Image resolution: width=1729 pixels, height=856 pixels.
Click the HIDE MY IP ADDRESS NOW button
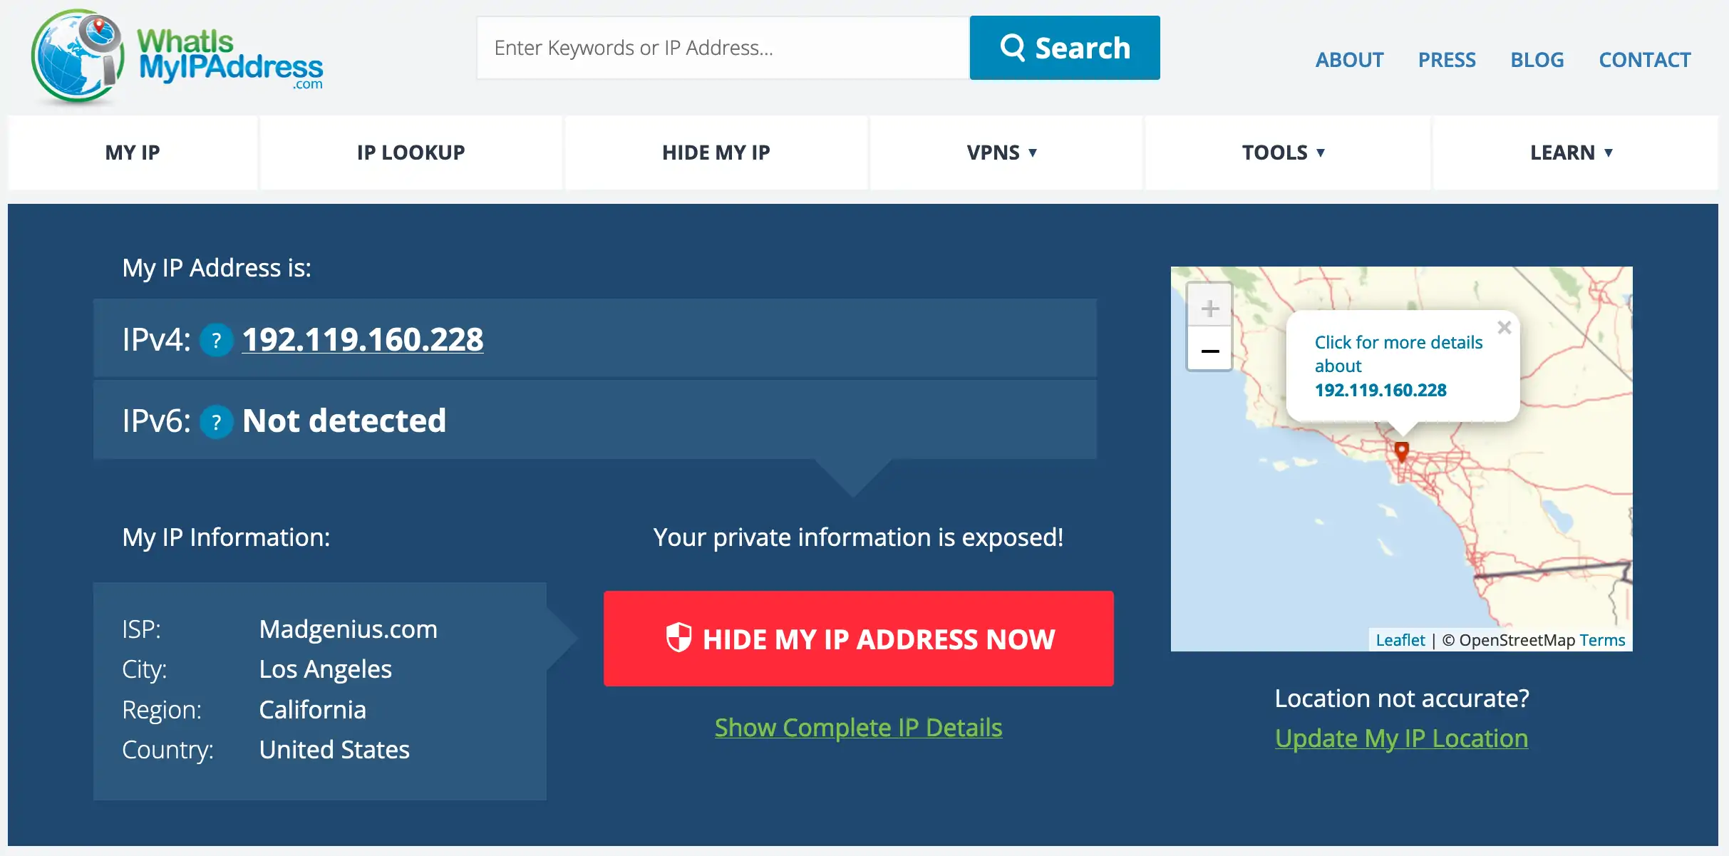click(x=858, y=638)
